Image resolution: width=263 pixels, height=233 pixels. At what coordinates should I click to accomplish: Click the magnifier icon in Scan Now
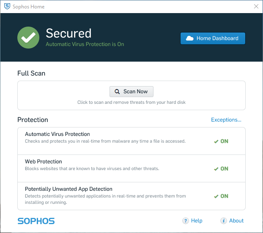coord(117,92)
